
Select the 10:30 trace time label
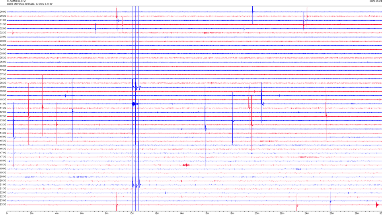coord(3,100)
